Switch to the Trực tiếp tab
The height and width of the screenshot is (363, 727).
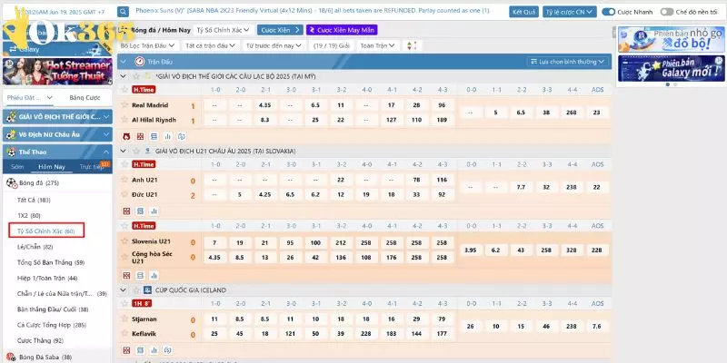click(x=92, y=167)
